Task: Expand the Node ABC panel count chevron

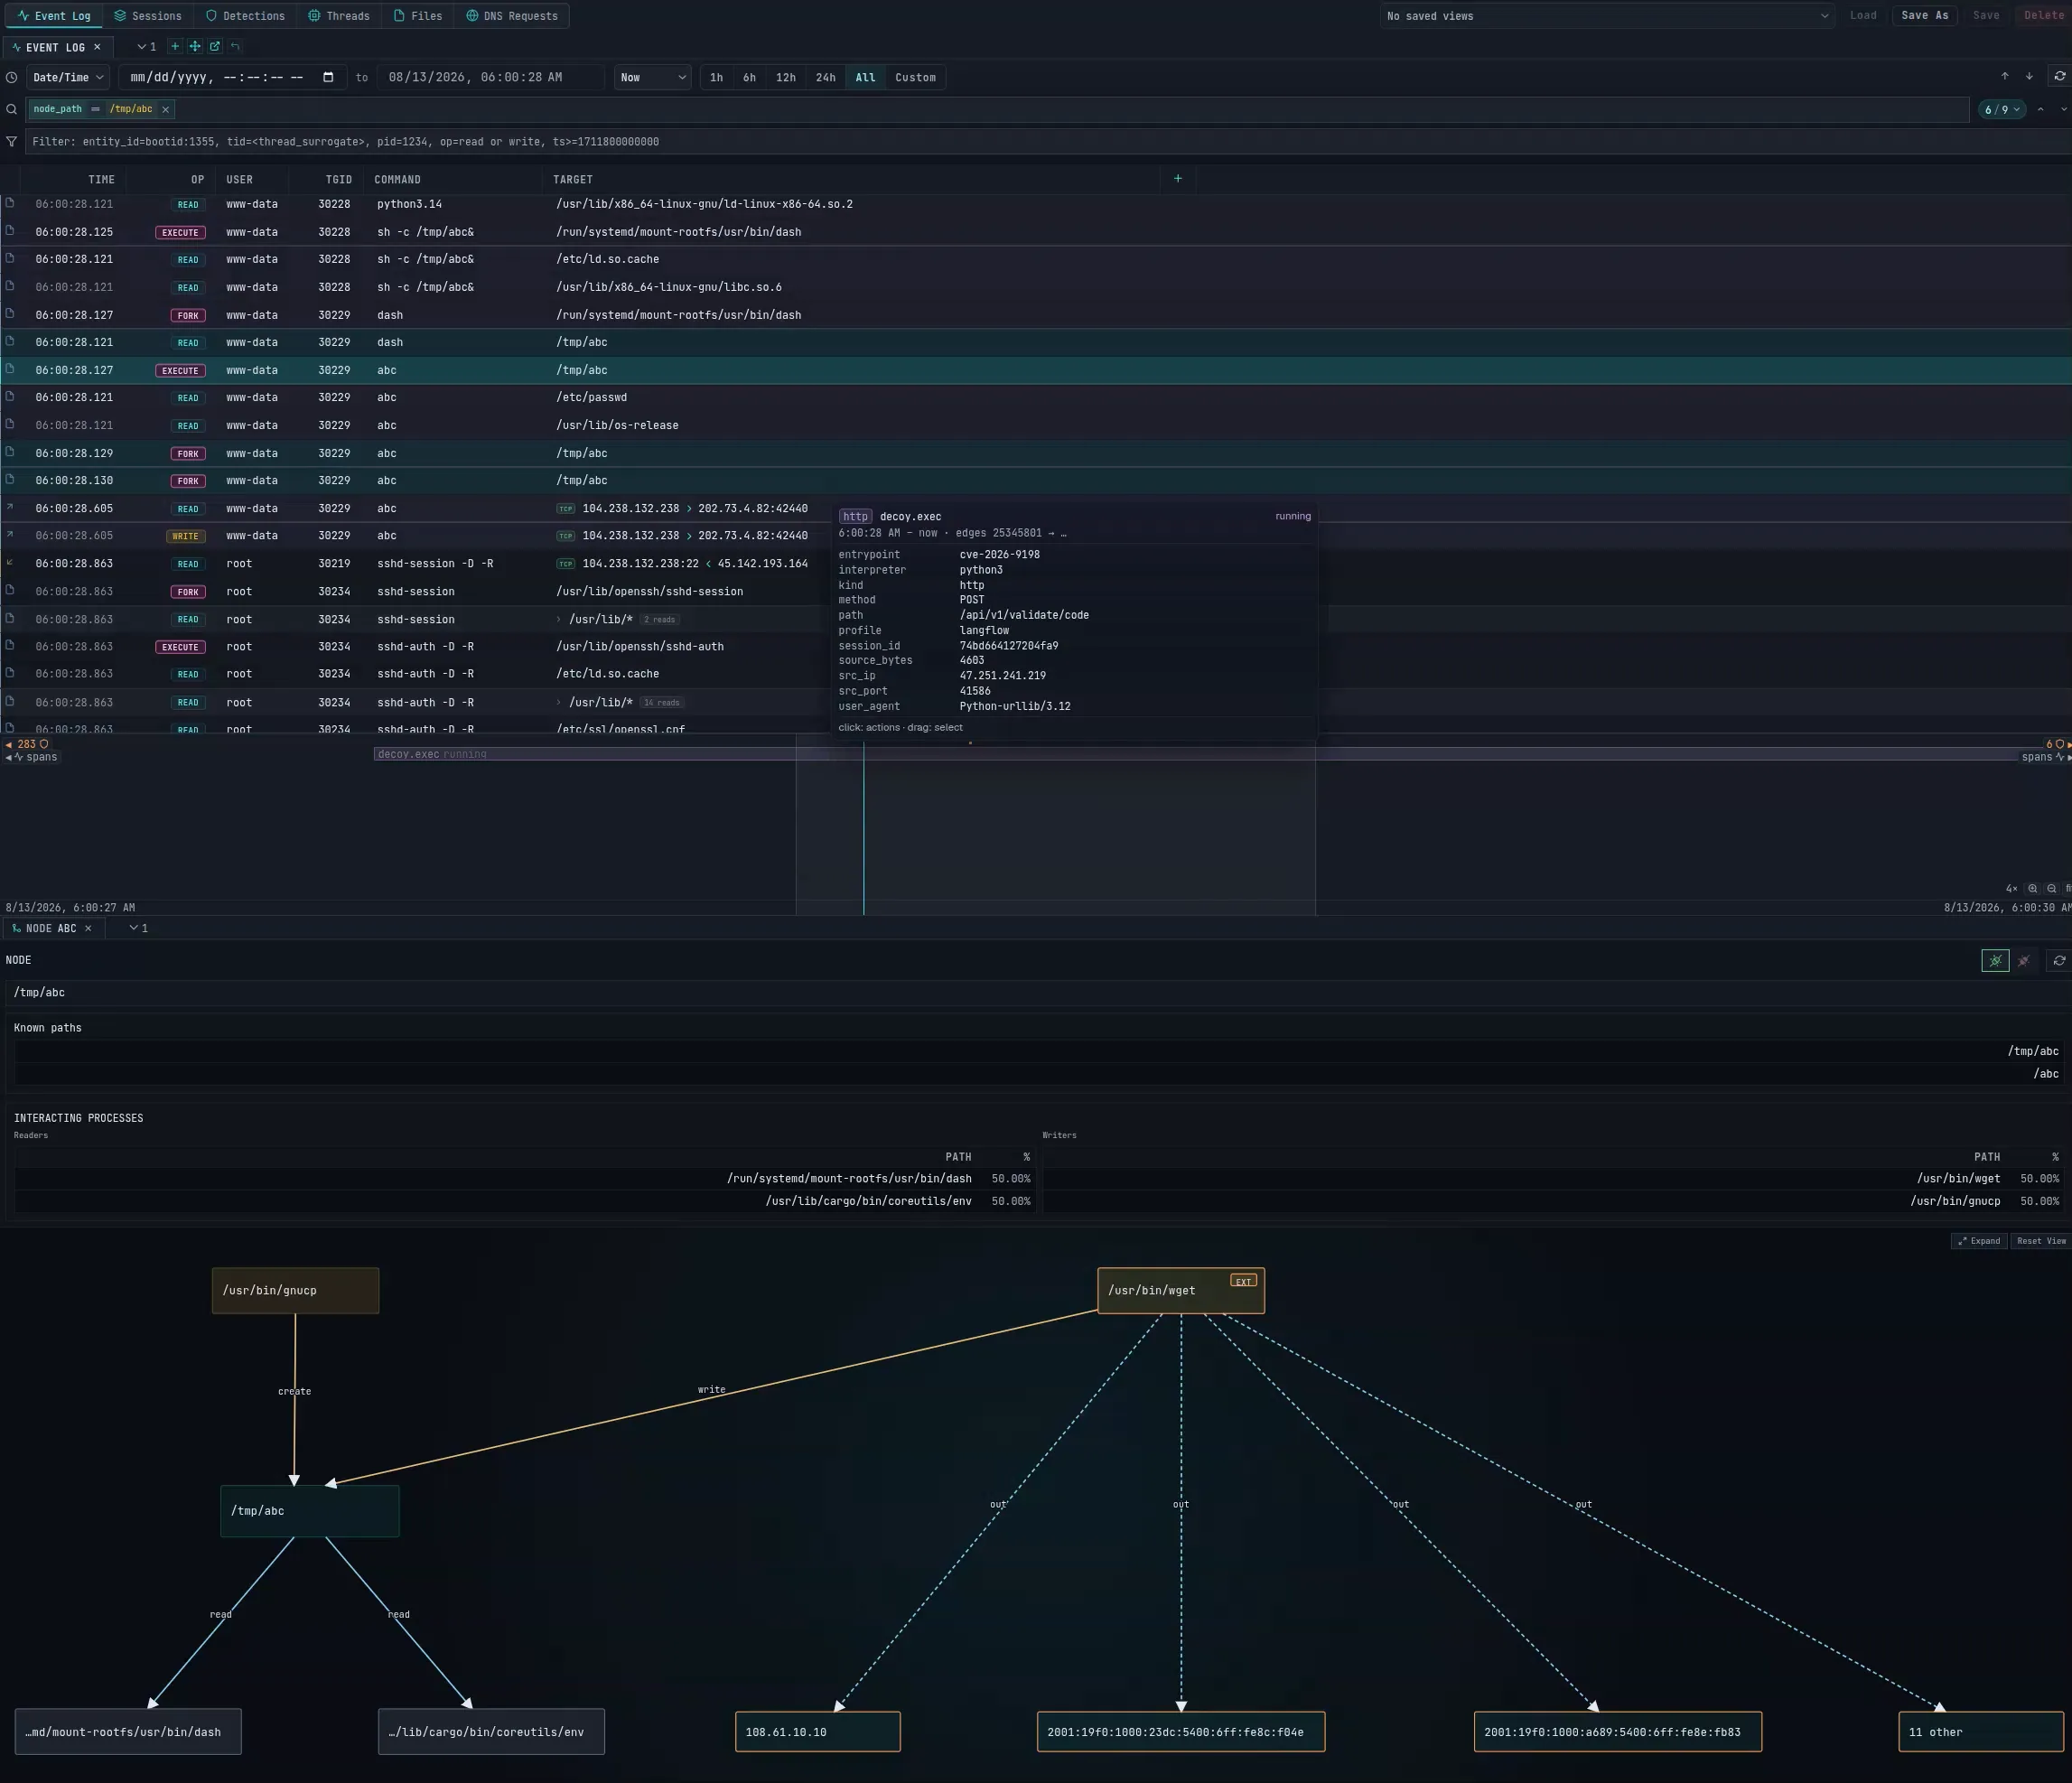Action: (138, 928)
